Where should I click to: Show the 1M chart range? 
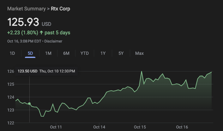[48, 53]
